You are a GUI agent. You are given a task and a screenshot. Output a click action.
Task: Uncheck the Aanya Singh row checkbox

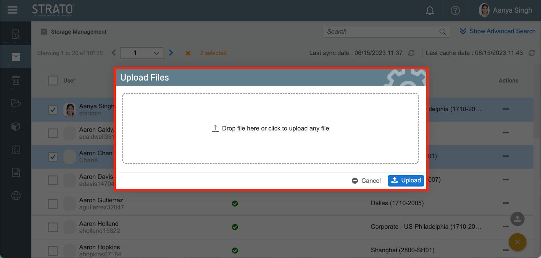click(x=53, y=110)
